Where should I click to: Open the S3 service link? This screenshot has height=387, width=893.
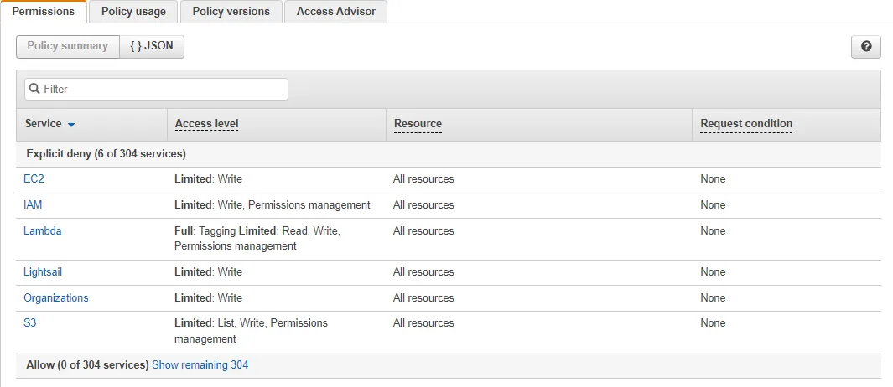(31, 323)
